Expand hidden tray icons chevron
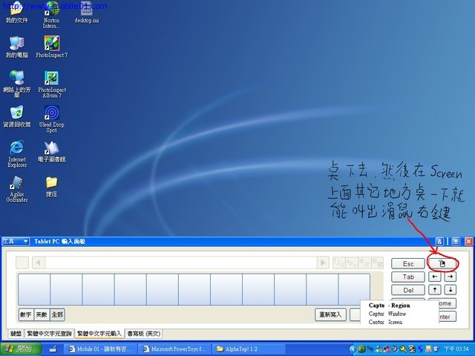Image resolution: width=475 pixels, height=356 pixels. (x=353, y=349)
